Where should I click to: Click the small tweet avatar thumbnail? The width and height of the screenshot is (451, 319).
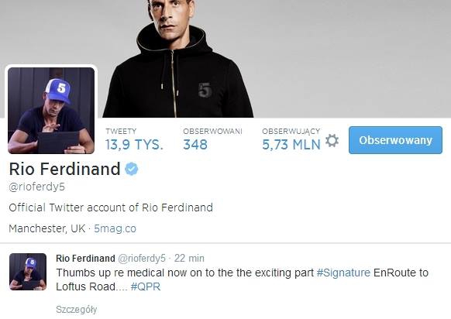[28, 272]
